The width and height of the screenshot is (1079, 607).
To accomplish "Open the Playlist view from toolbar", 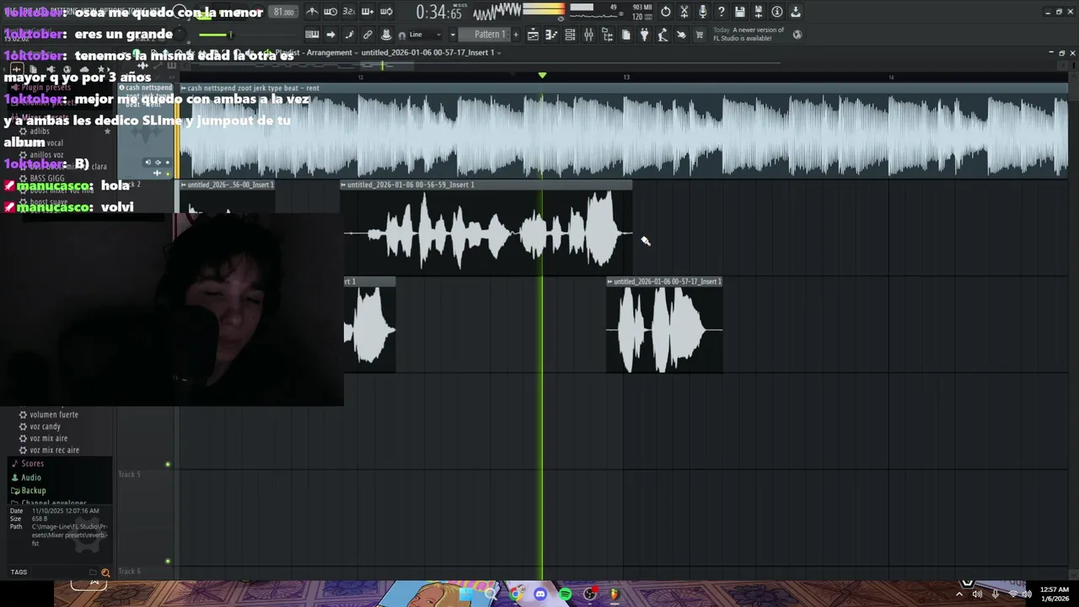I will (533, 35).
